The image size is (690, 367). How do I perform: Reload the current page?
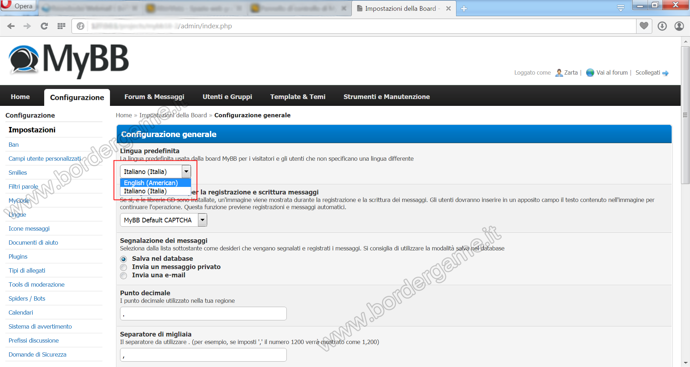pos(44,26)
